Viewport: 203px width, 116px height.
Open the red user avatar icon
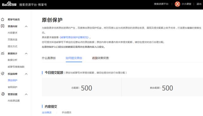click(177, 4)
